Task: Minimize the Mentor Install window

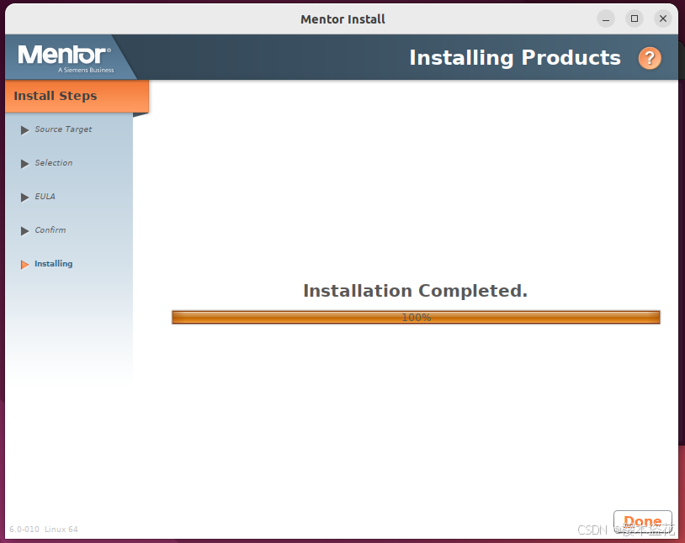Action: [606, 19]
